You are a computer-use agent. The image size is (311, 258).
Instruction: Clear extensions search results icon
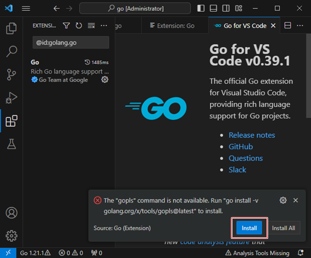pyautogui.click(x=91, y=25)
